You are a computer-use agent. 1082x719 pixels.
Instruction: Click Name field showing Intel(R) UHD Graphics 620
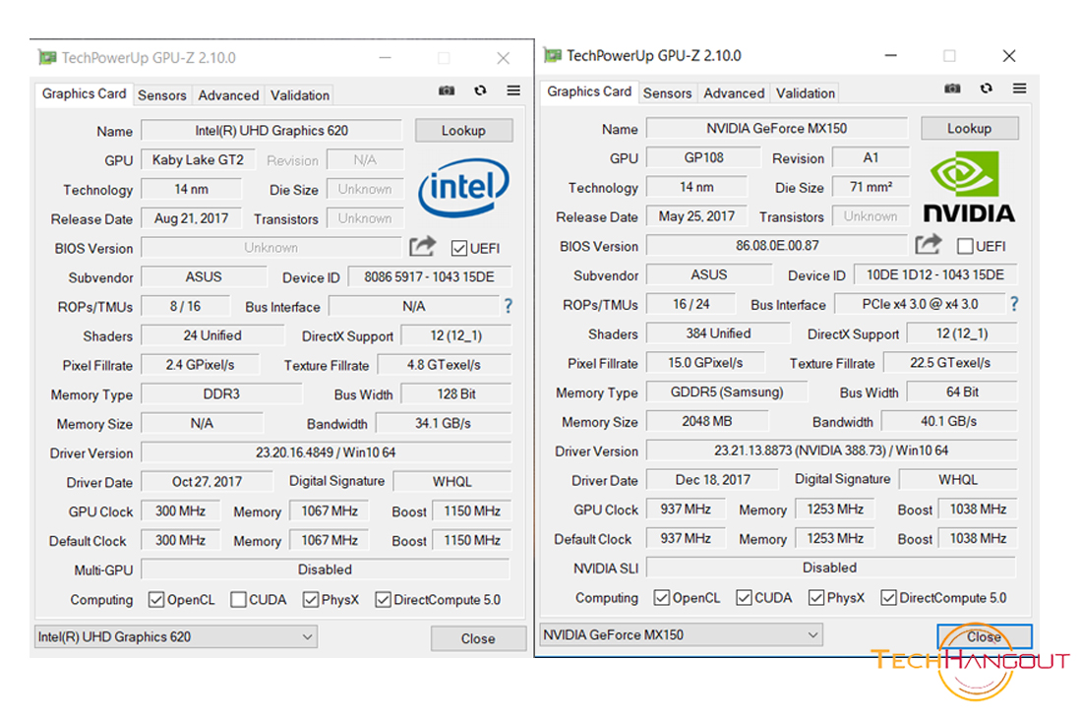click(271, 131)
